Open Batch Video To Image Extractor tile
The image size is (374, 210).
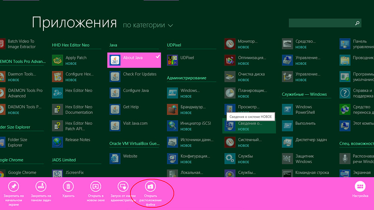point(19,44)
